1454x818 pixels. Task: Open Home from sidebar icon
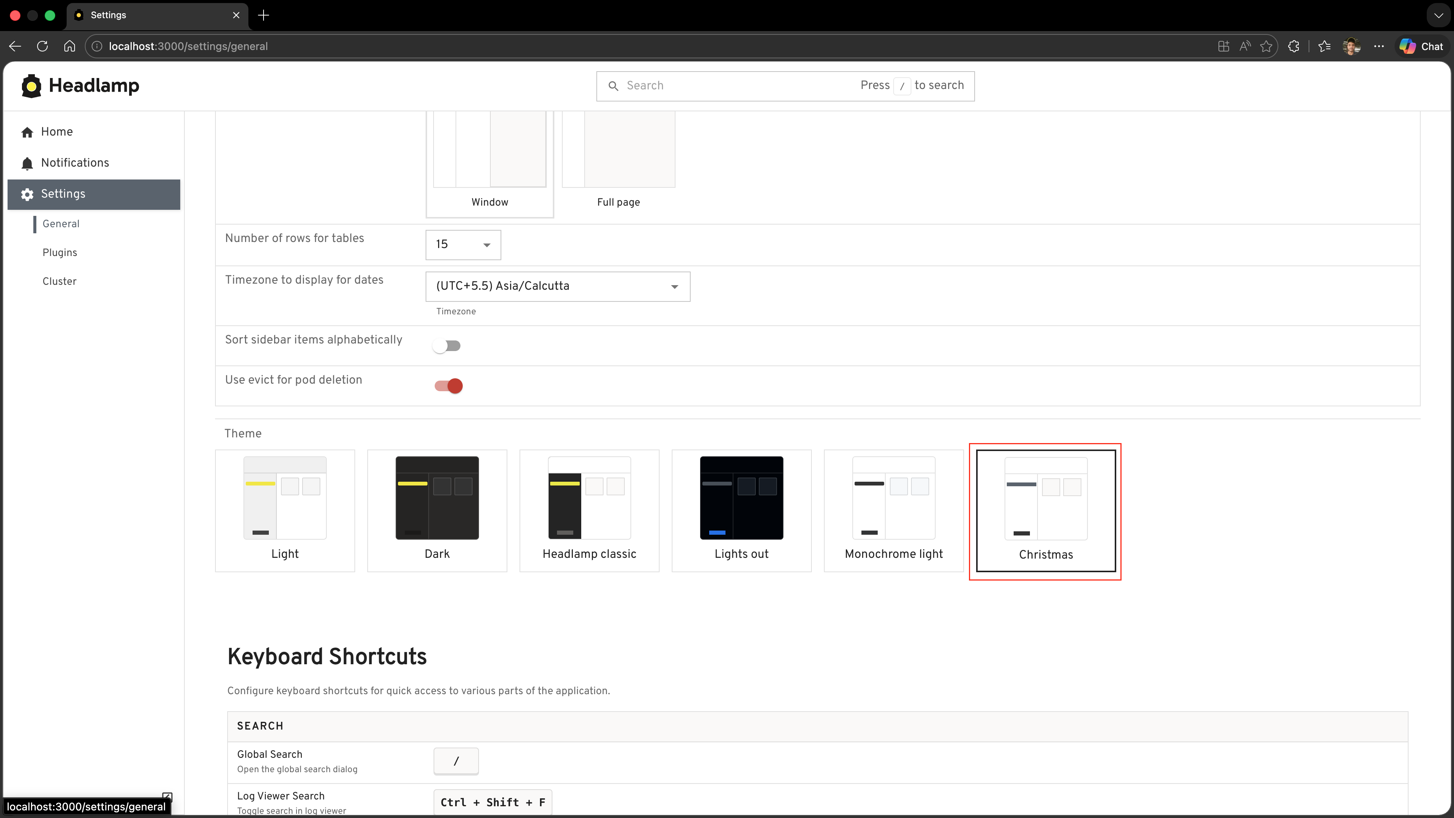(27, 132)
